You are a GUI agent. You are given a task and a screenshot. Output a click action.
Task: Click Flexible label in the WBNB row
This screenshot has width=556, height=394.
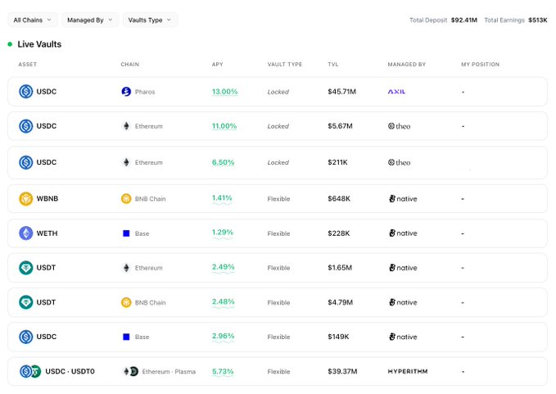[x=278, y=199]
